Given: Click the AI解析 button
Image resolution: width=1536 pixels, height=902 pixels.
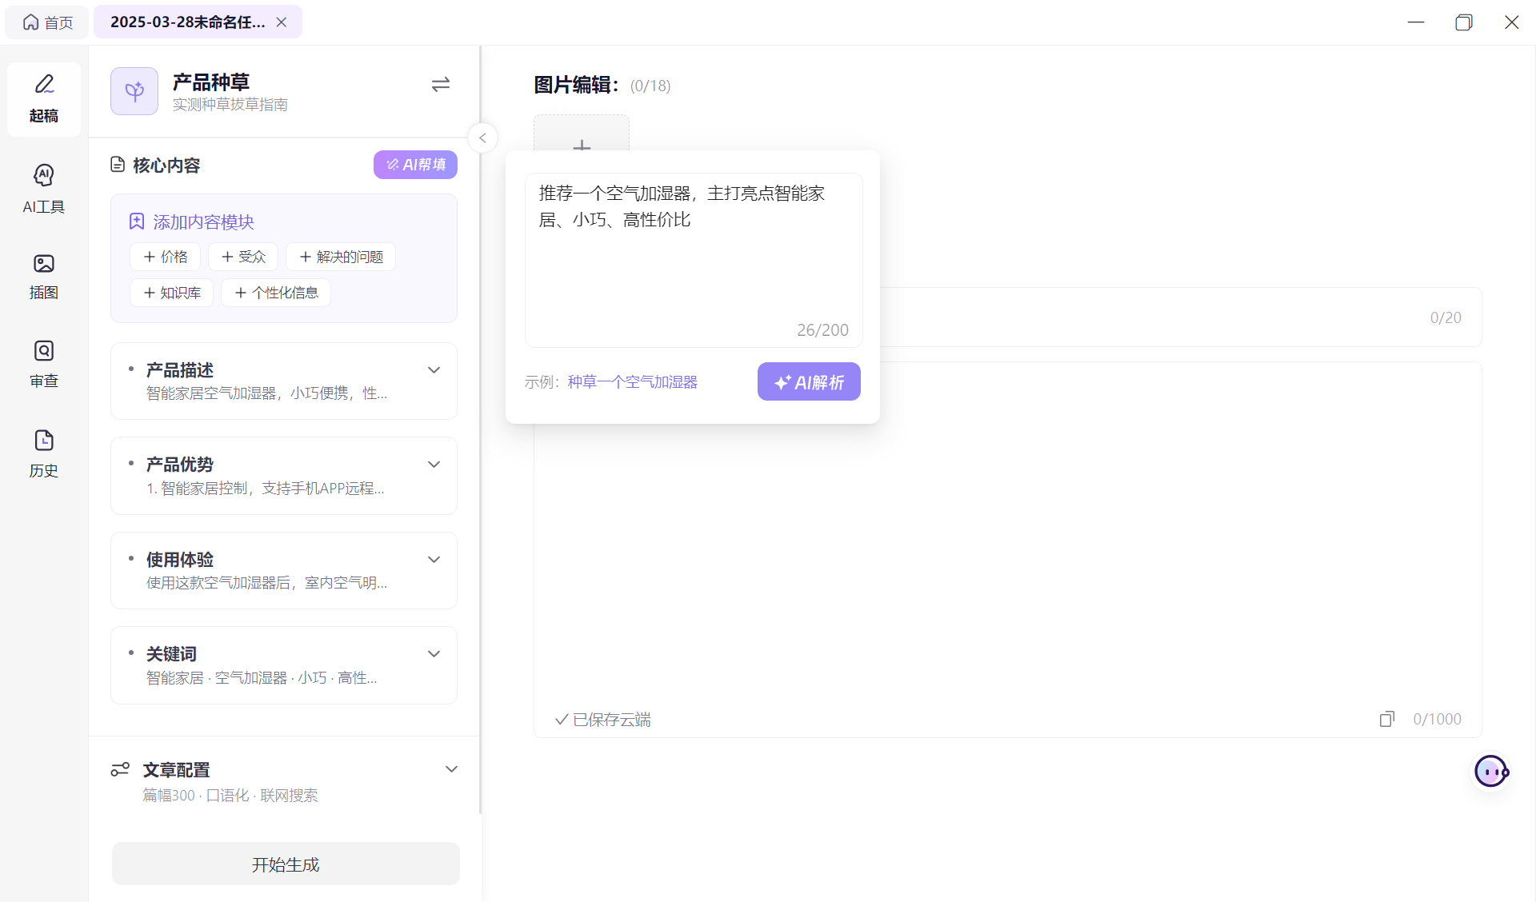Looking at the screenshot, I should [x=809, y=381].
